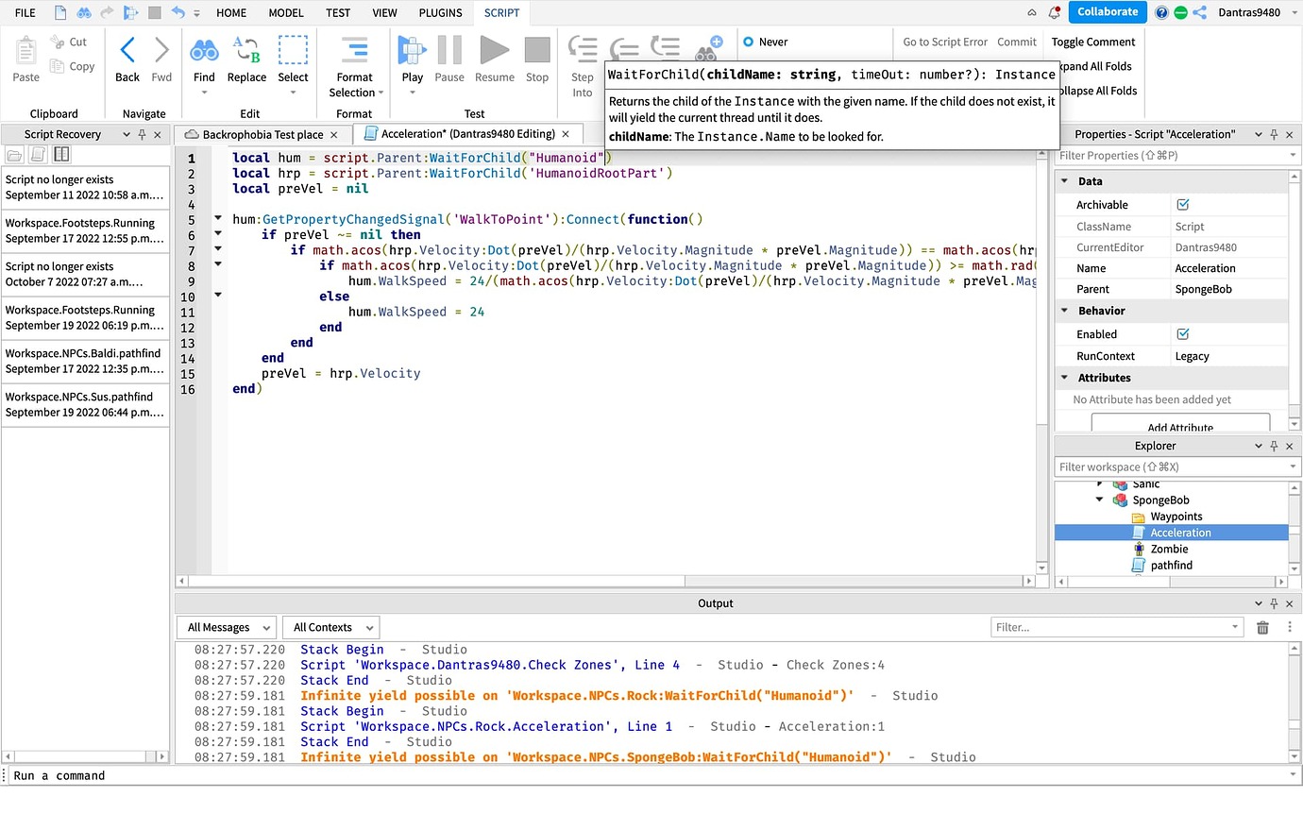Start playtesting with the Play icon

coord(412,51)
